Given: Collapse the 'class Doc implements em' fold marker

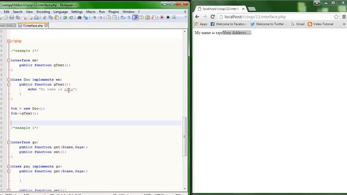Looking at the screenshot, I should click(x=9, y=80).
